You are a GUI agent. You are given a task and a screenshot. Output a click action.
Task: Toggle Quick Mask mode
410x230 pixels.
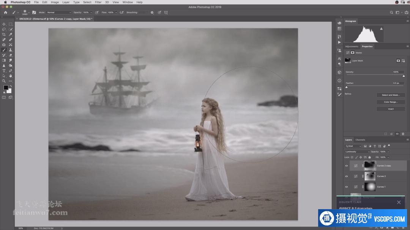4,97
